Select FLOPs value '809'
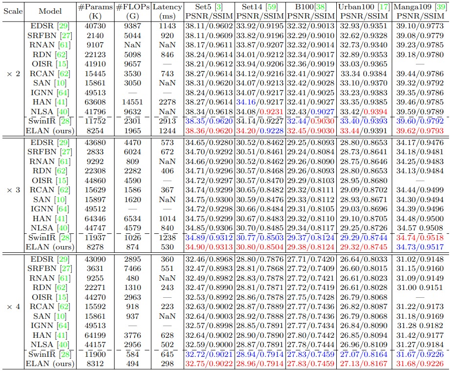The image size is (451, 371). coord(133,162)
